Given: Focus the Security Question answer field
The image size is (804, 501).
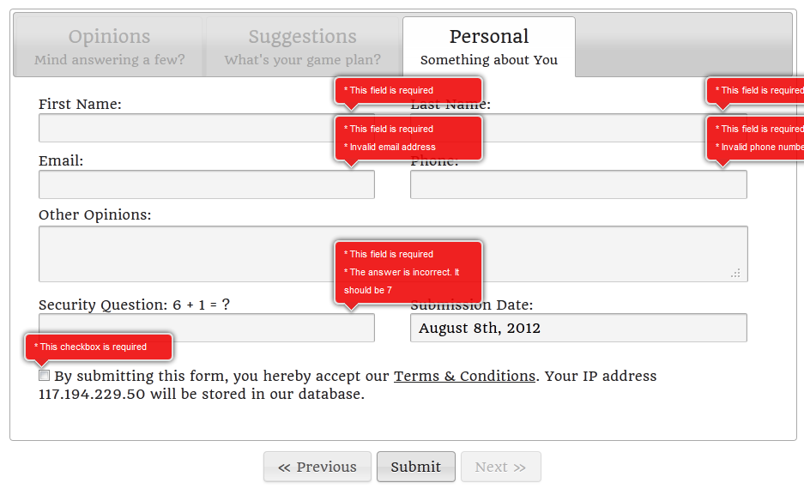Looking at the screenshot, I should point(207,328).
